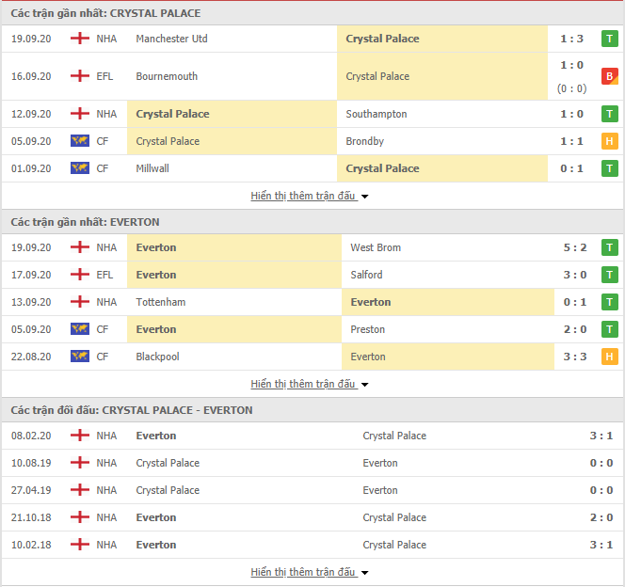
Task: Open the Southampton team link
Action: 377,114
